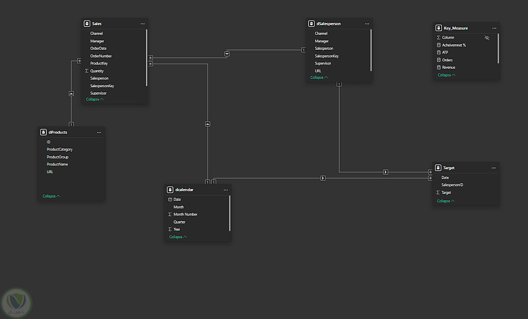528x319 pixels.
Task: Open dProducts table more options ellipsis
Action: point(99,133)
